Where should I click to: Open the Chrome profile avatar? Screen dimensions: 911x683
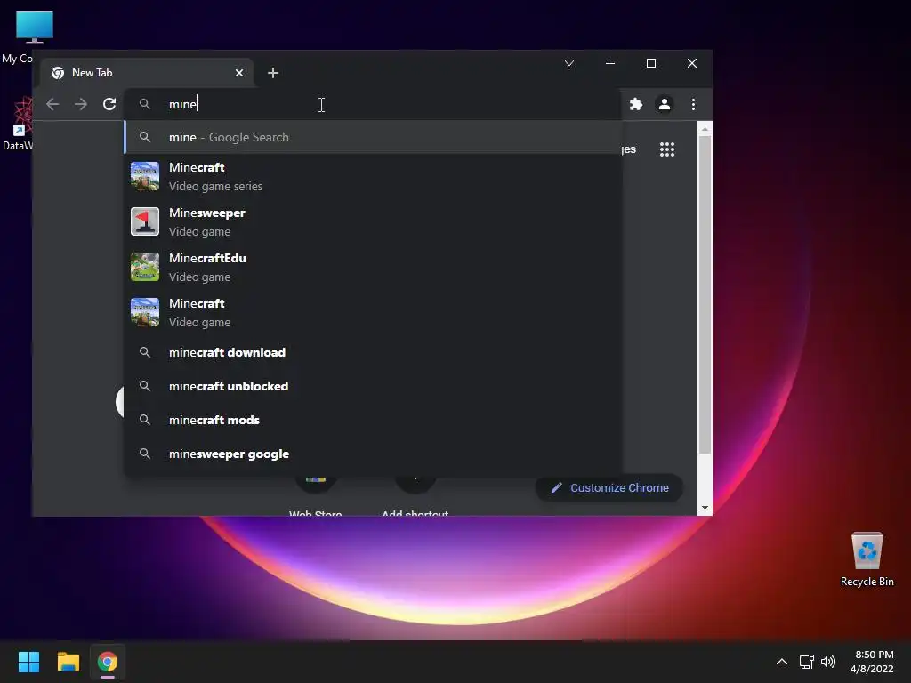665,104
